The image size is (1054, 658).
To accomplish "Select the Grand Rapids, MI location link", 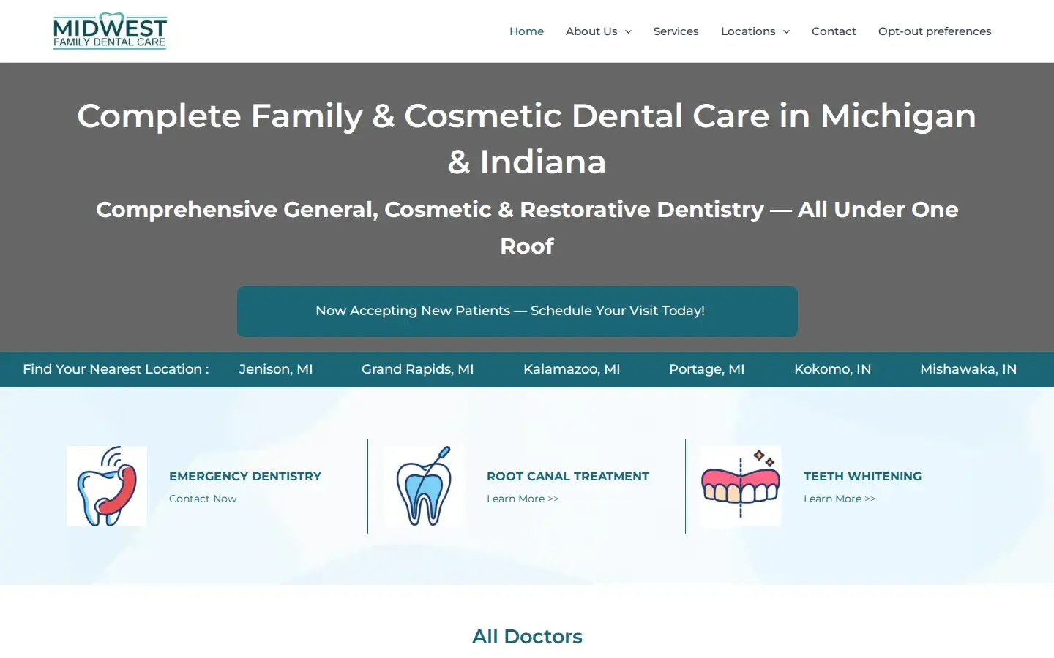I will click(x=418, y=369).
